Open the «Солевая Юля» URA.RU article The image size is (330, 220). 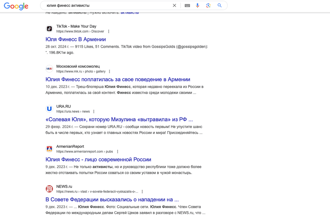click(119, 120)
